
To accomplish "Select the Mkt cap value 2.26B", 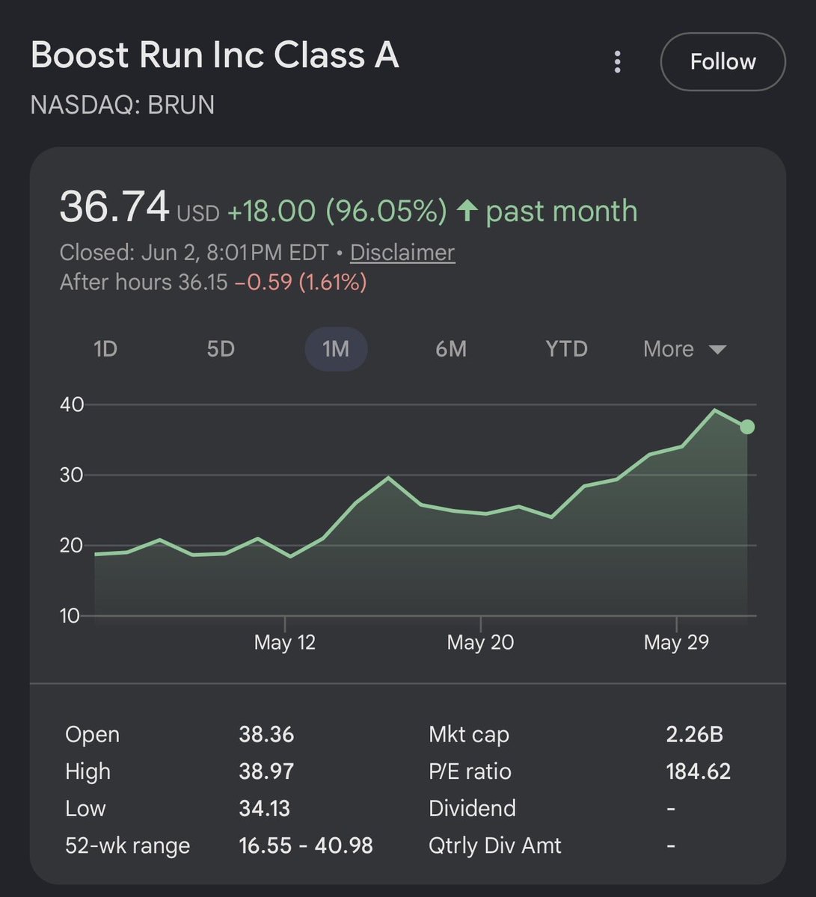I will [x=695, y=734].
